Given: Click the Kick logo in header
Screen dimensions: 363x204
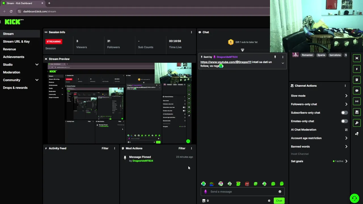Looking at the screenshot, I should (14, 22).
